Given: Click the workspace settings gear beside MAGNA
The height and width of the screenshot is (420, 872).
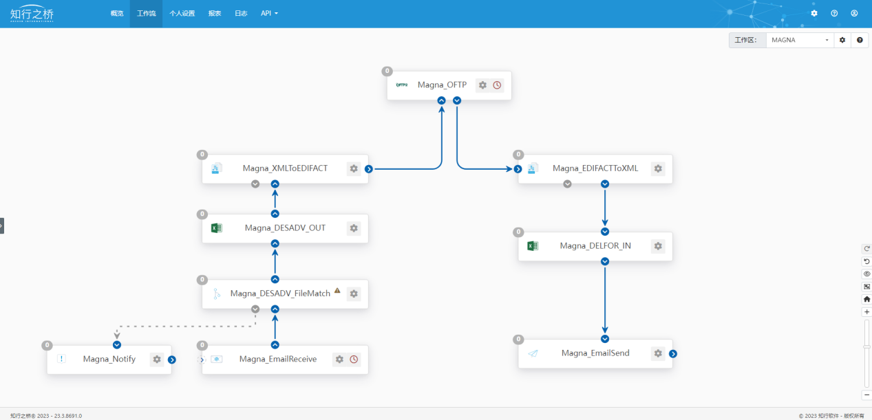Looking at the screenshot, I should pos(842,40).
